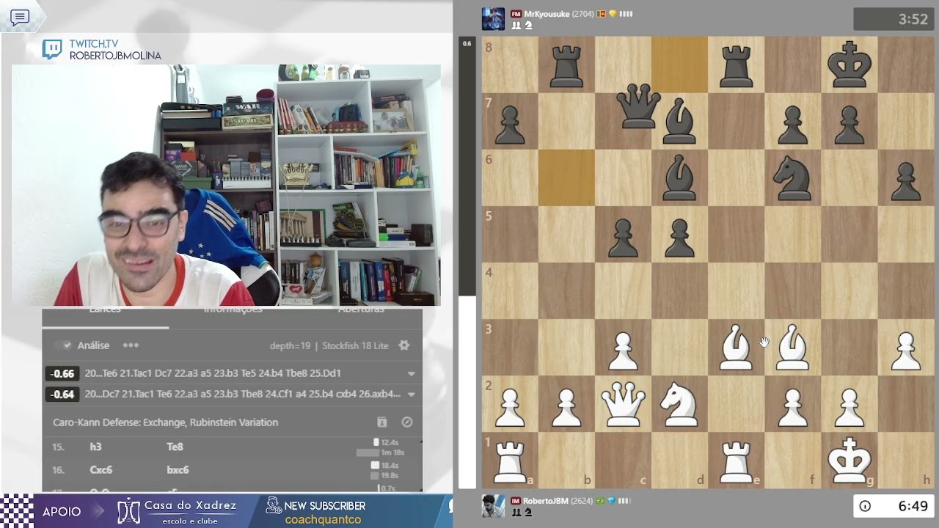Open the chat bubble icon at top-left
This screenshot has height=528, width=939.
click(x=20, y=18)
